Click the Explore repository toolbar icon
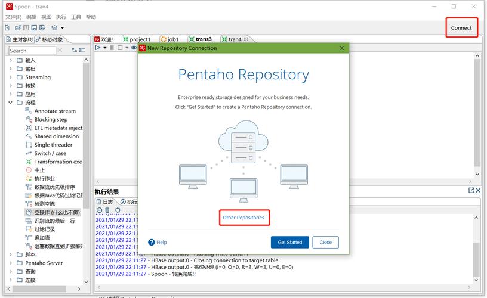This screenshot has height=298, width=487. [26, 27]
